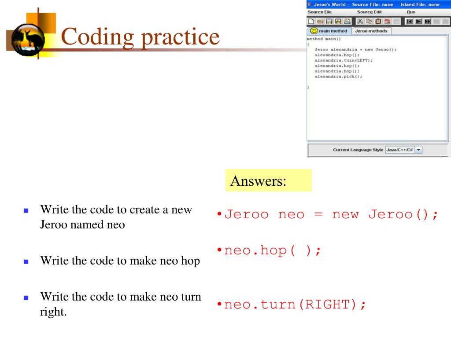Viewport: 451px width, 338px height.
Task: Click 'Write the code to make neo hop'
Action: (x=120, y=261)
